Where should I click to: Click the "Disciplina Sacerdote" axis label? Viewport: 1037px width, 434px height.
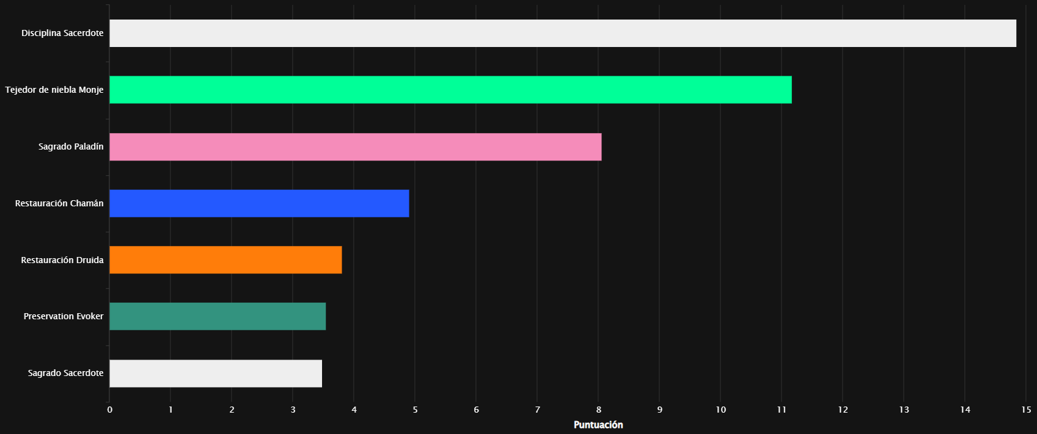(62, 33)
